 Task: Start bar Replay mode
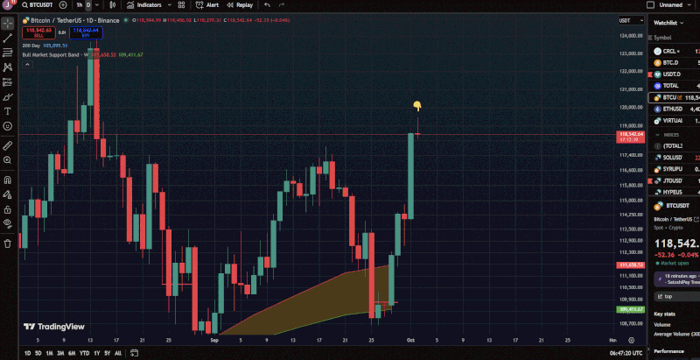click(240, 5)
